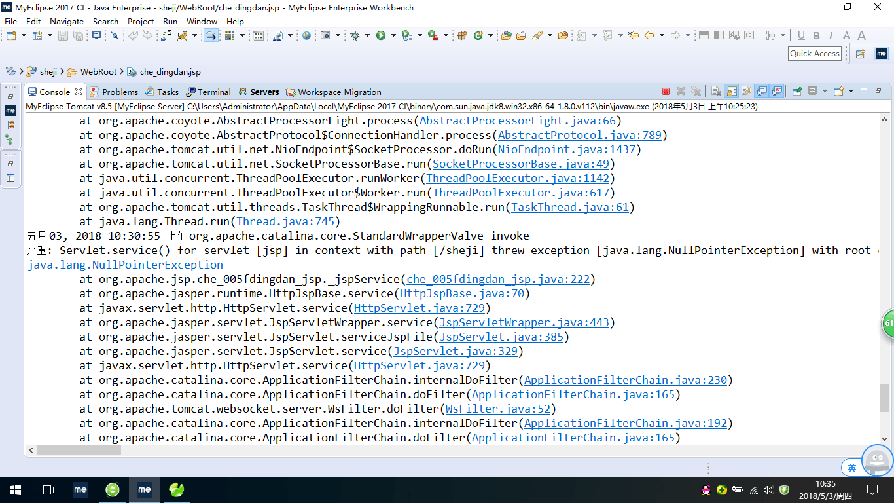Screen dimensions: 894x503
Task: Save the current file
Action: (x=62, y=35)
